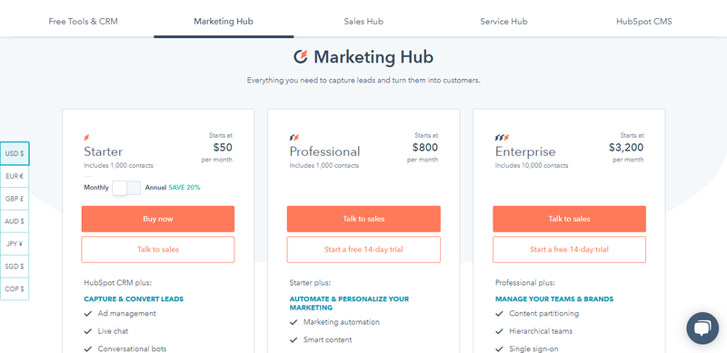Click the checkmark beside Marketing automation

click(294, 322)
